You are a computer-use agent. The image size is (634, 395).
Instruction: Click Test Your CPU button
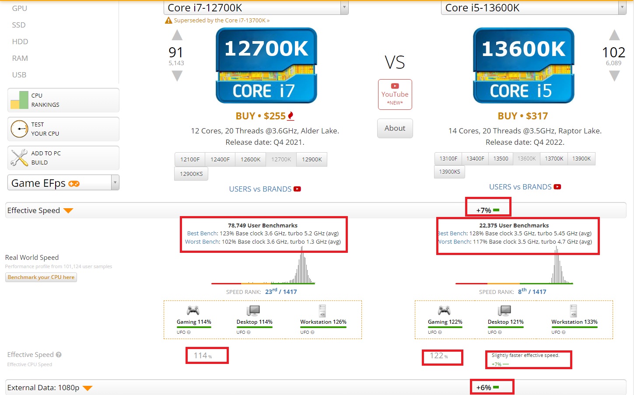tap(63, 129)
